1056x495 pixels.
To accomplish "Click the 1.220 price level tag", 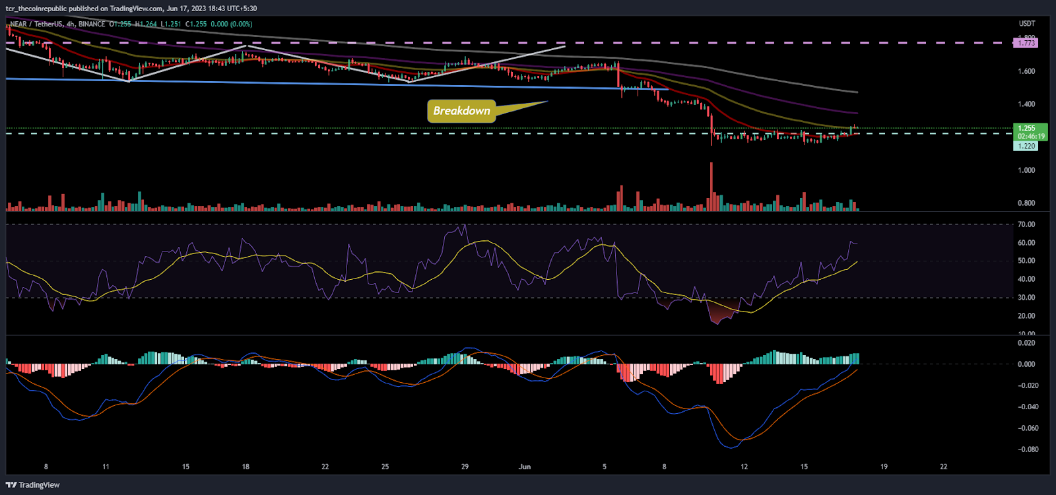I will 1026,146.
